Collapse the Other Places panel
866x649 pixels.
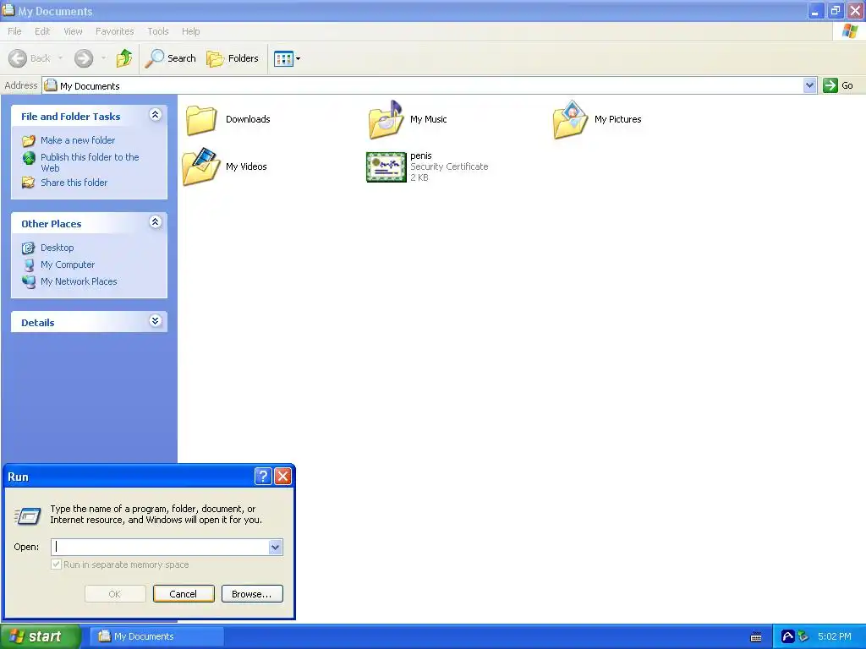[156, 222]
